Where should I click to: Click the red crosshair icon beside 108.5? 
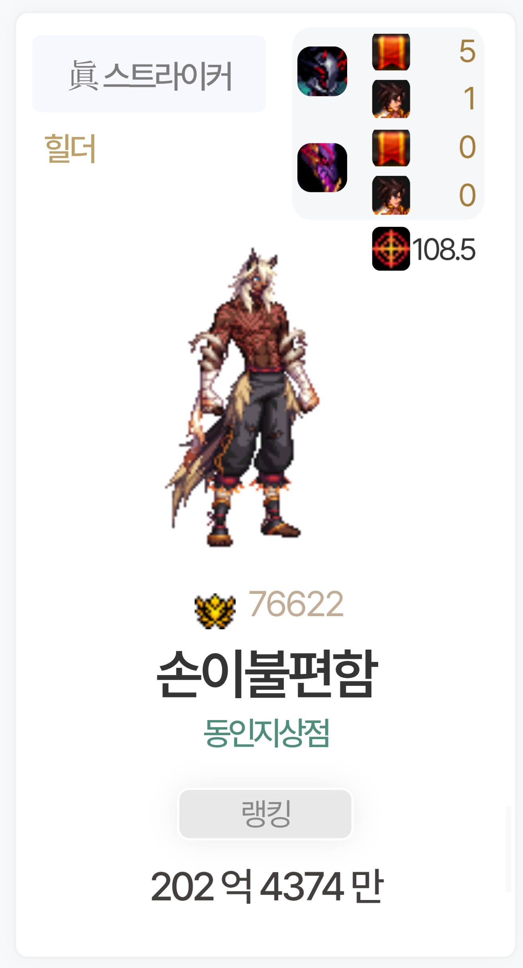pos(391,249)
